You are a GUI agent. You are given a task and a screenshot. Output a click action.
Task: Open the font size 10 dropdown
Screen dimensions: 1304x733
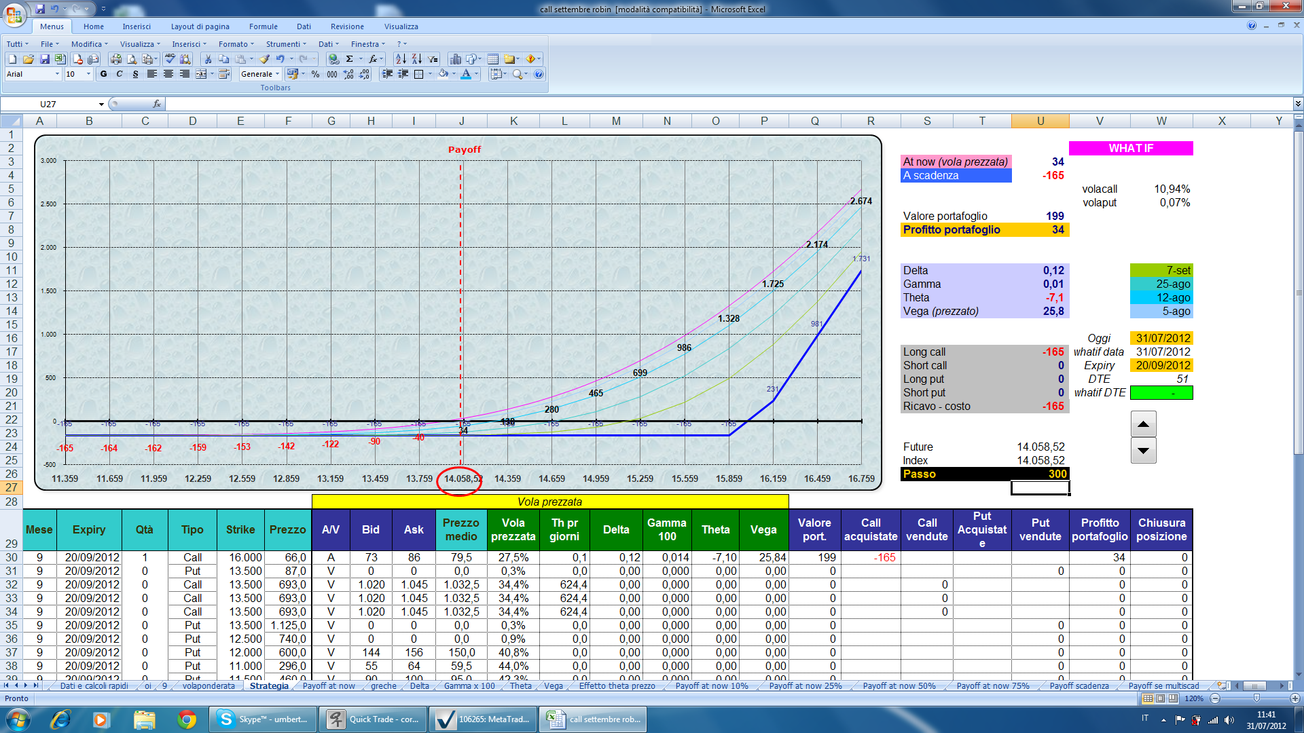pos(88,75)
